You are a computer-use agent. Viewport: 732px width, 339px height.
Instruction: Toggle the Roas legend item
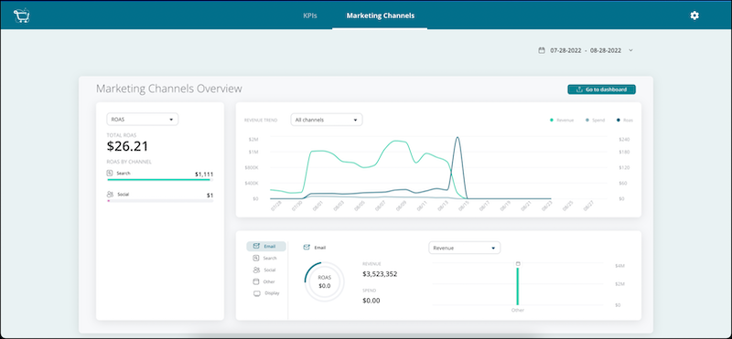[x=625, y=121]
